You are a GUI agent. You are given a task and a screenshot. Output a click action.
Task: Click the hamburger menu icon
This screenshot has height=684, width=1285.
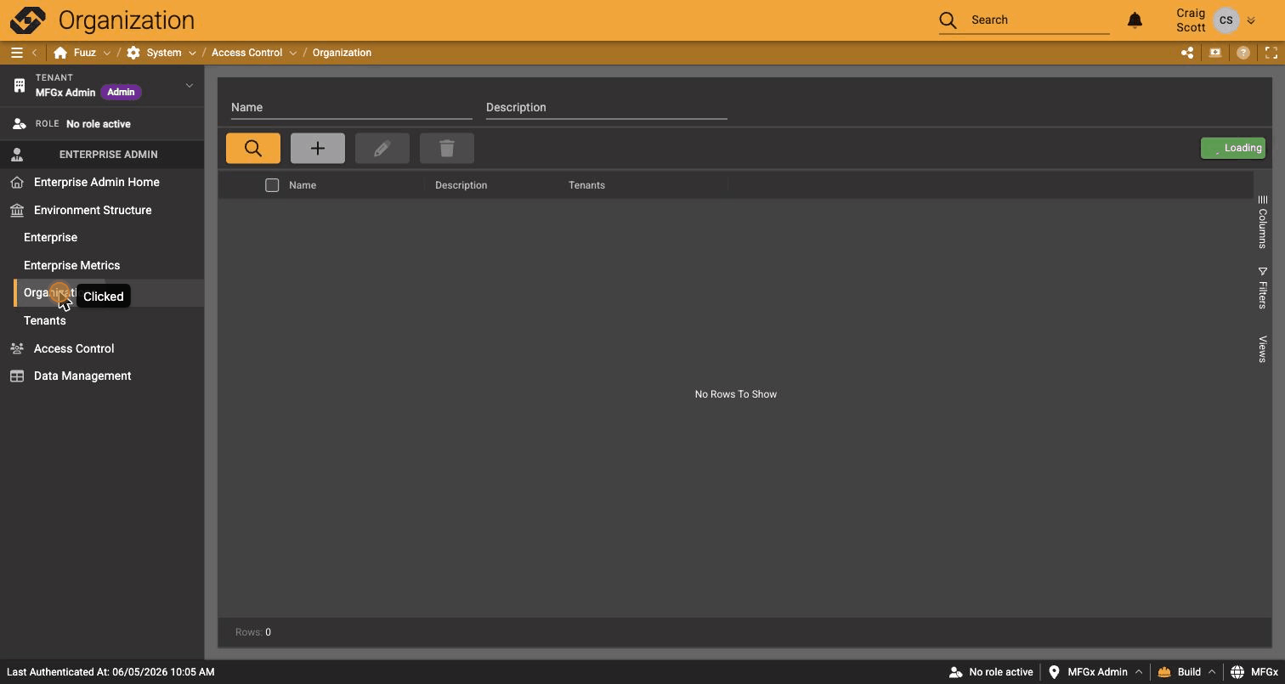[x=16, y=53]
